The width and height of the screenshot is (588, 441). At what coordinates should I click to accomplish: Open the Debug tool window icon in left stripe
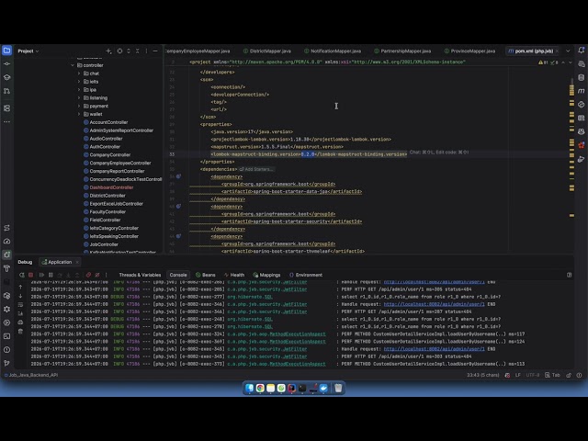(x=6, y=254)
